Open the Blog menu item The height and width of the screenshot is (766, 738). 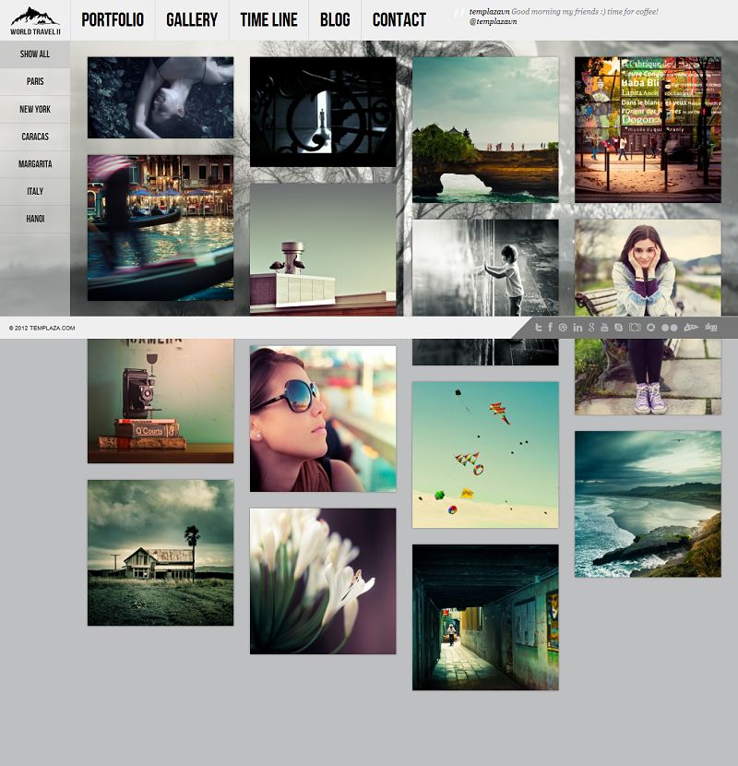click(335, 20)
